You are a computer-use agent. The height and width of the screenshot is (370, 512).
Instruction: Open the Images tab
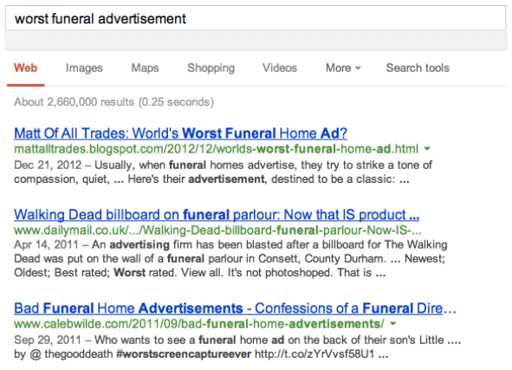[x=84, y=68]
